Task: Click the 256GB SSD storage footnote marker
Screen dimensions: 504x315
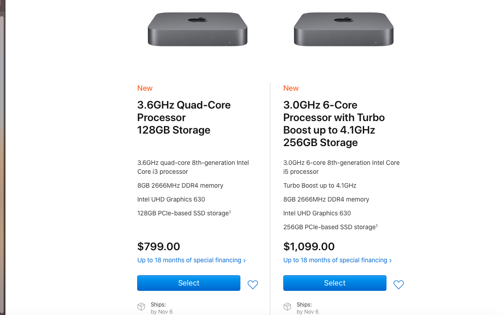Action: click(x=377, y=226)
